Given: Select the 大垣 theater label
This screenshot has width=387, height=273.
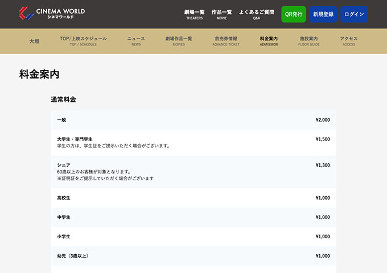Looking at the screenshot, I should point(34,41).
